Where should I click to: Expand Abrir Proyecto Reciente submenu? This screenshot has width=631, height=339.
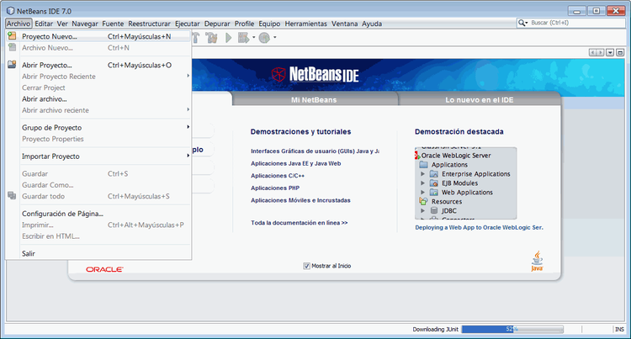188,76
